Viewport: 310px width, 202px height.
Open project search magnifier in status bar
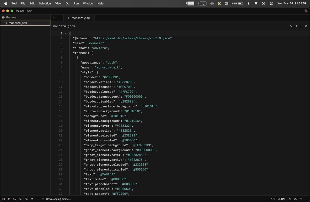[x=27, y=199]
